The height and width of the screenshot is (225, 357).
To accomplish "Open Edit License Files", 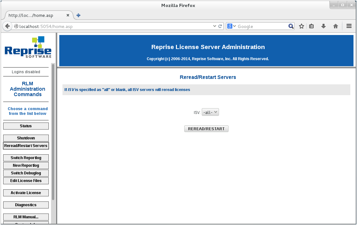I will (26, 181).
